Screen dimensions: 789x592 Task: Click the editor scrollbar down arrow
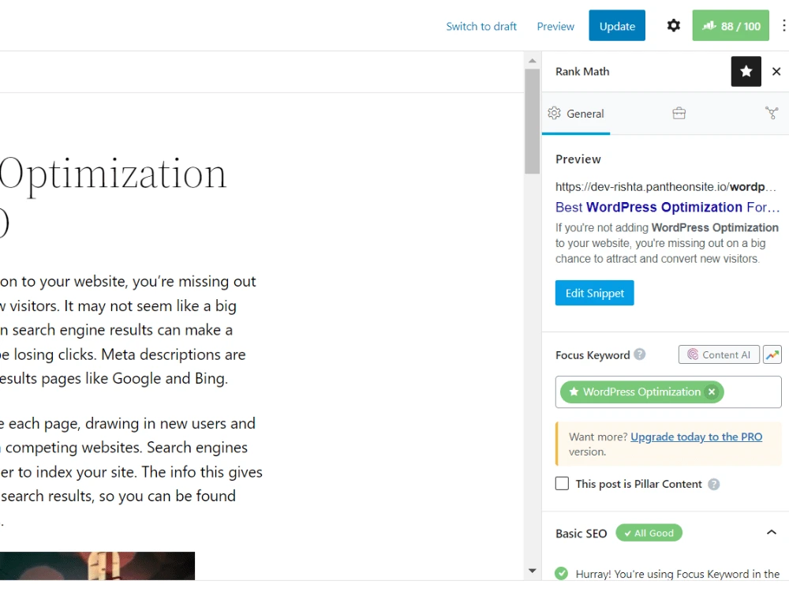532,571
